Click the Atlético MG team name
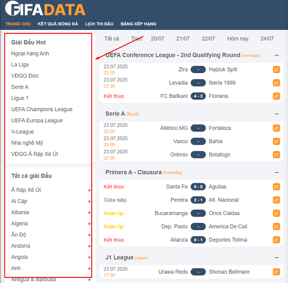Viewport: 288px width, 283px height. (174, 128)
